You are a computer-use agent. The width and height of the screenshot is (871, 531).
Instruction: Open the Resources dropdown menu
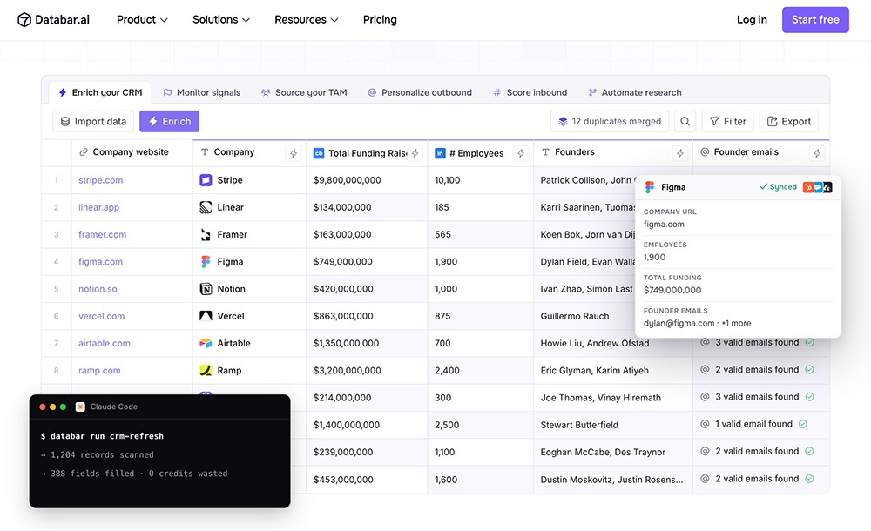[x=306, y=19]
